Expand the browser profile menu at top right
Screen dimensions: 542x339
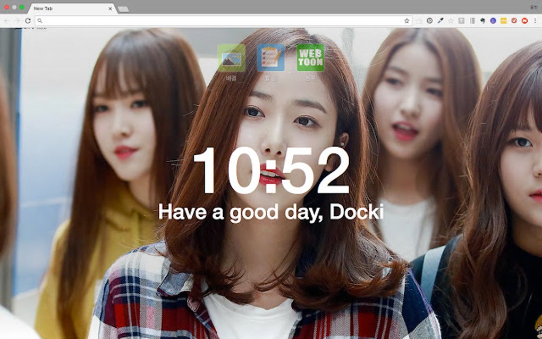coord(535,6)
